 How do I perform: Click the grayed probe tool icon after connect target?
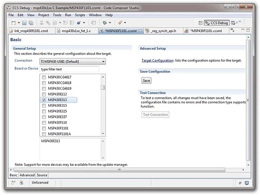click(48, 23)
